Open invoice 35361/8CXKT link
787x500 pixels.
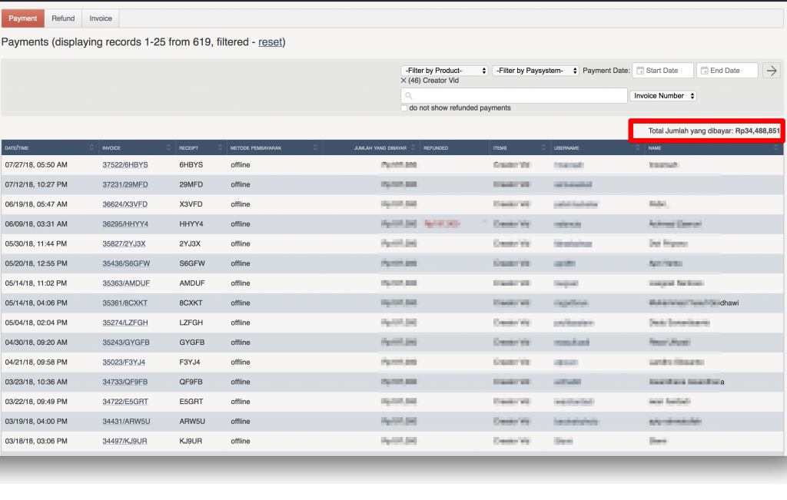[125, 303]
